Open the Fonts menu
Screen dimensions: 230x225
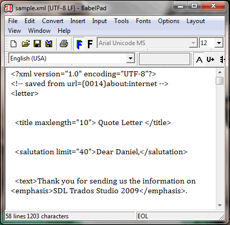(x=143, y=21)
